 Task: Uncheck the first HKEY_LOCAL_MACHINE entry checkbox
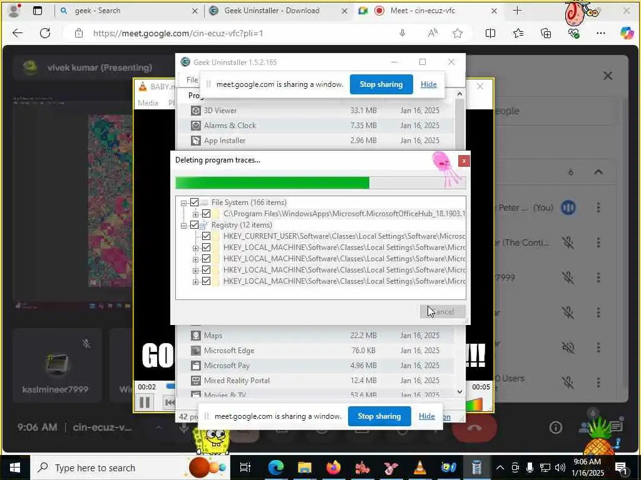click(206, 247)
